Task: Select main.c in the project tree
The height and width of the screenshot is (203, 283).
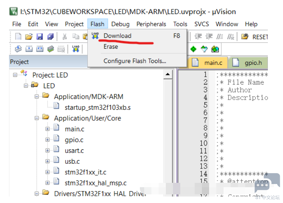Action: (75, 129)
